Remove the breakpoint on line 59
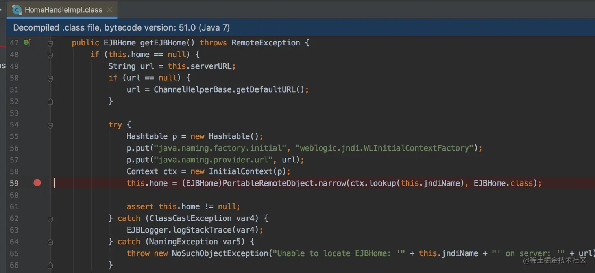The height and width of the screenshot is (273, 595). point(37,183)
